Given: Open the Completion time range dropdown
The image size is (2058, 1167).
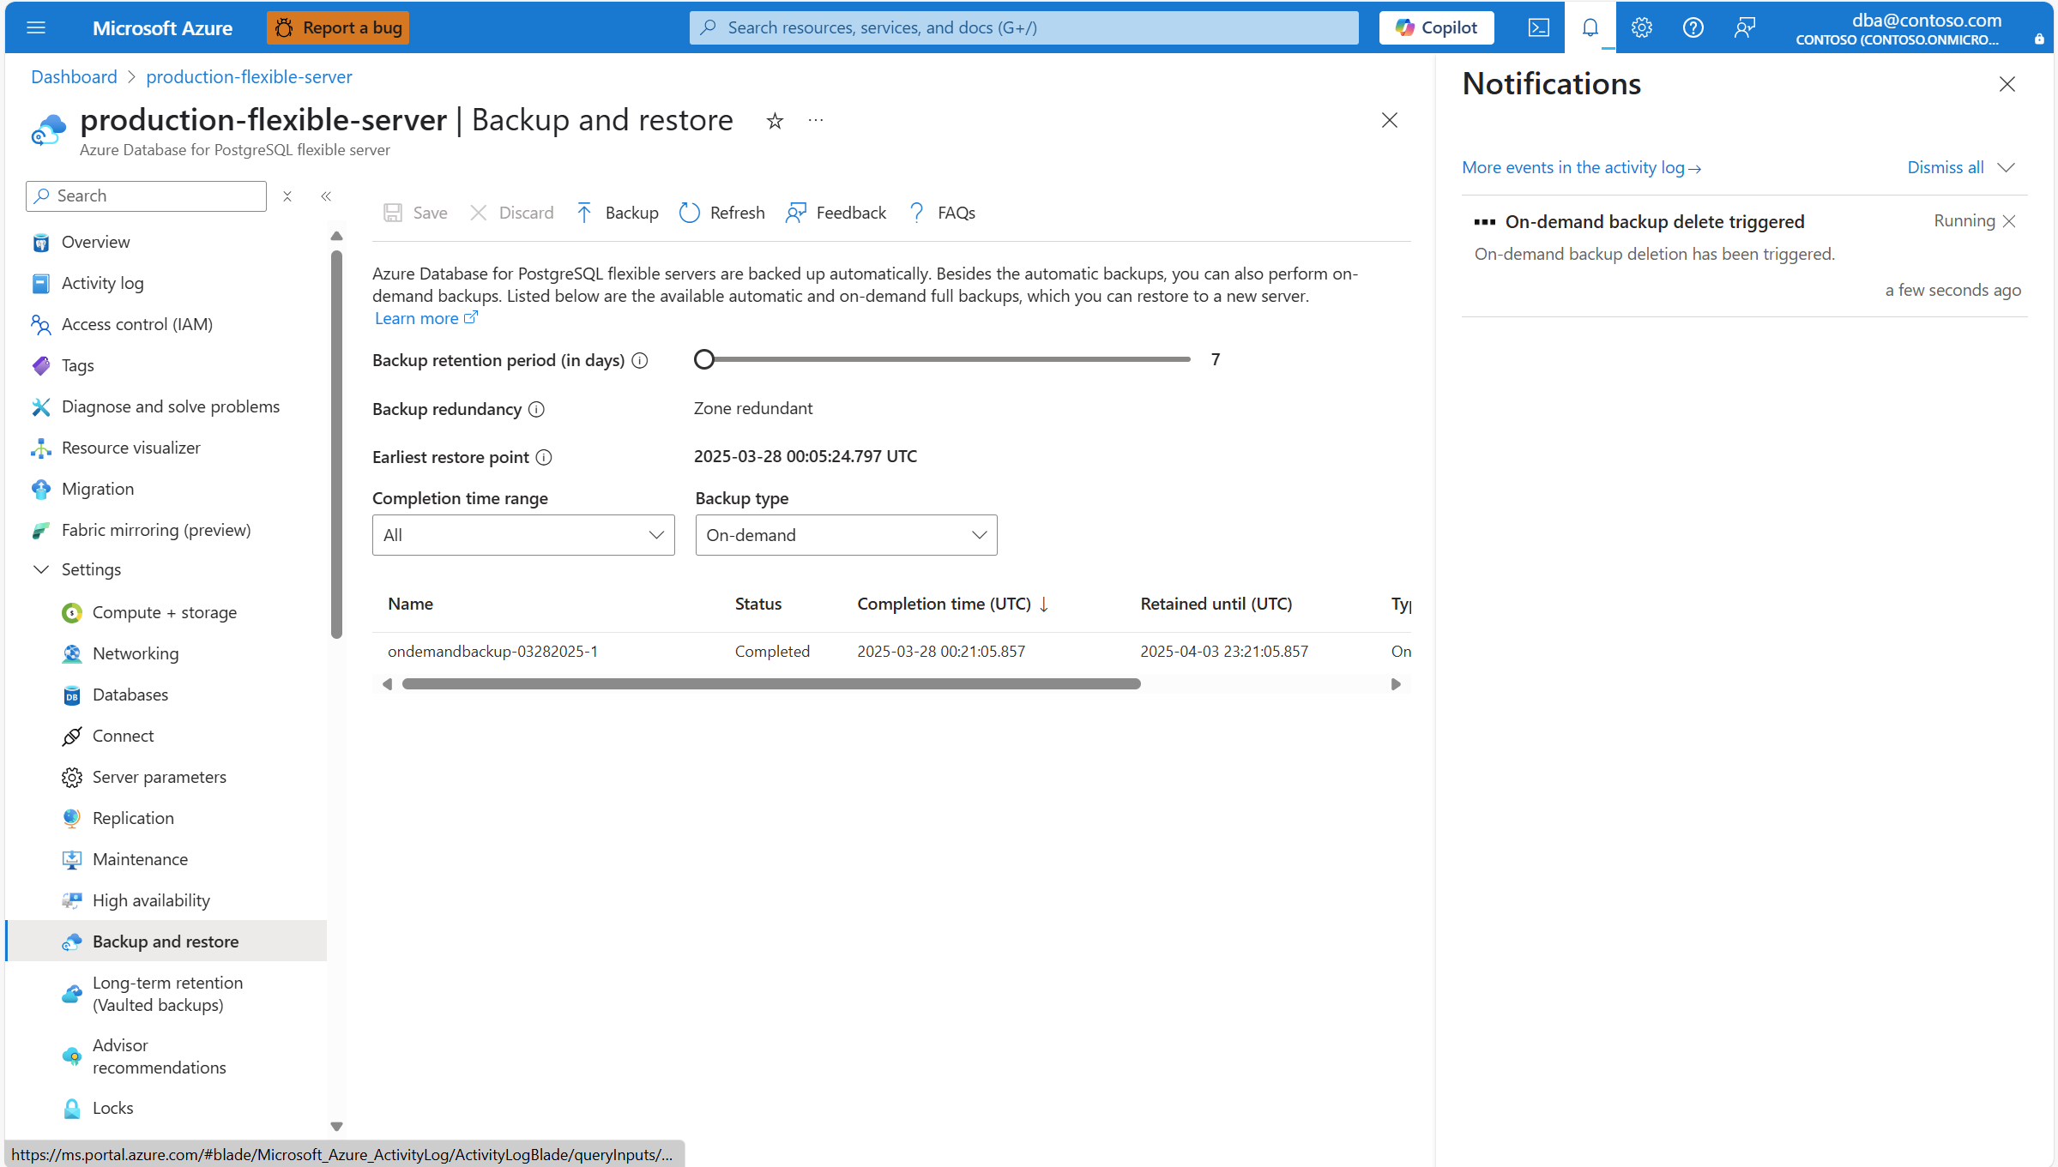Looking at the screenshot, I should pyautogui.click(x=523, y=535).
